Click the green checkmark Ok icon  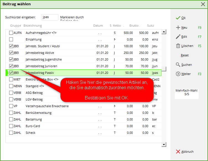(x=178, y=18)
